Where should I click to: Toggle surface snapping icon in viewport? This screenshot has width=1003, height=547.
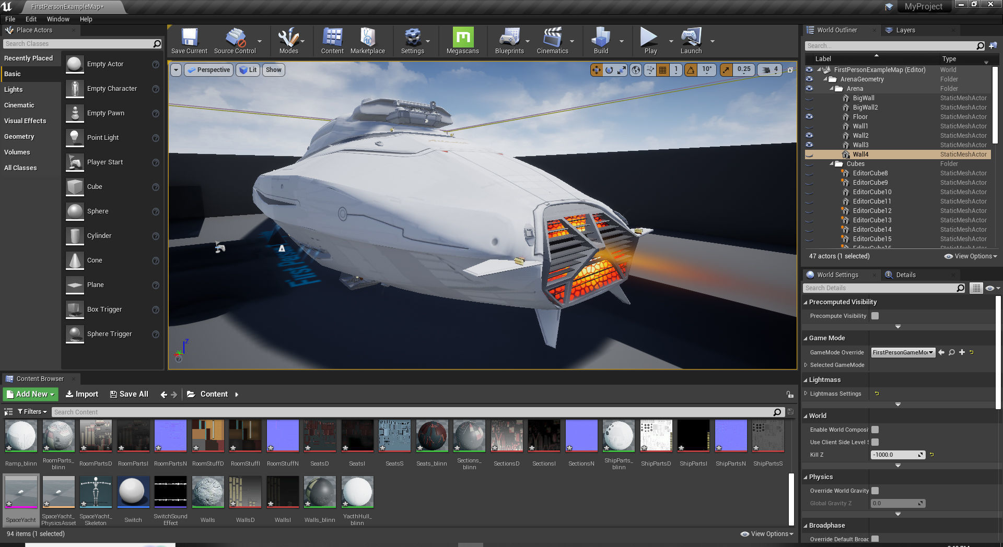[x=650, y=69]
